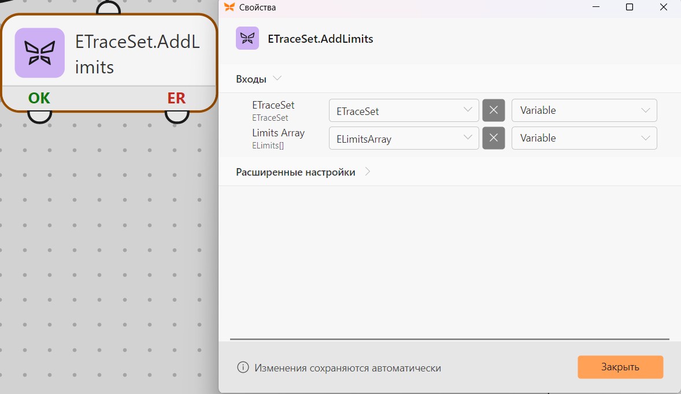Open the ELimitsArray variable dropdown

(x=404, y=139)
